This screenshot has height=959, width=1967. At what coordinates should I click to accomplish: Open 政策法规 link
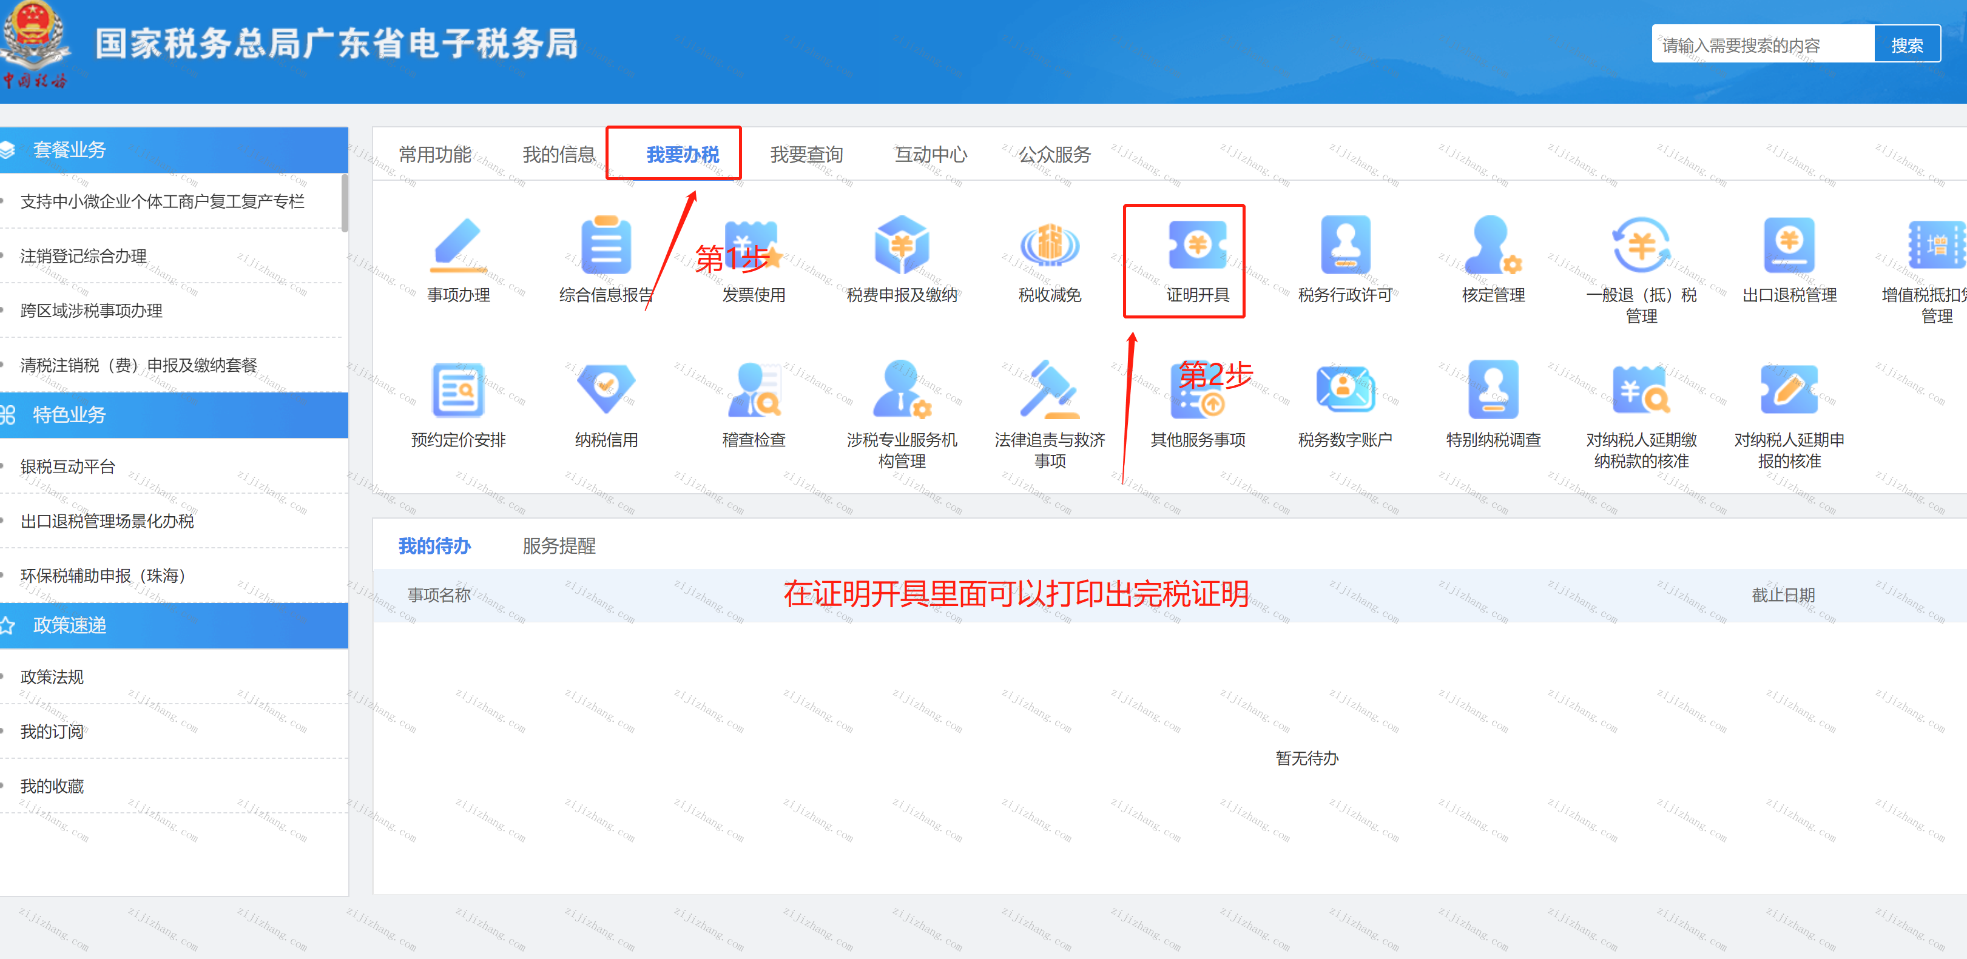point(52,676)
